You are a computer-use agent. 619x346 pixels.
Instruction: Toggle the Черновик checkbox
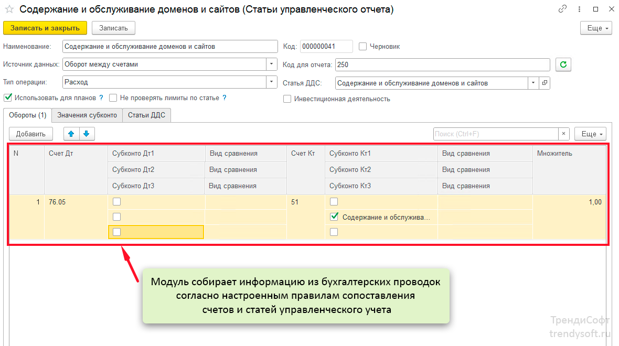point(362,47)
